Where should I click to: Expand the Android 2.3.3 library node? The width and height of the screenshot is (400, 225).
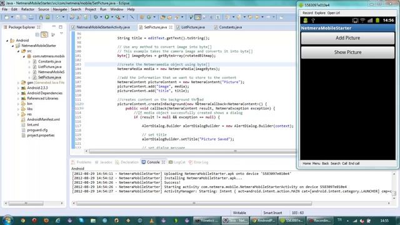18,88
